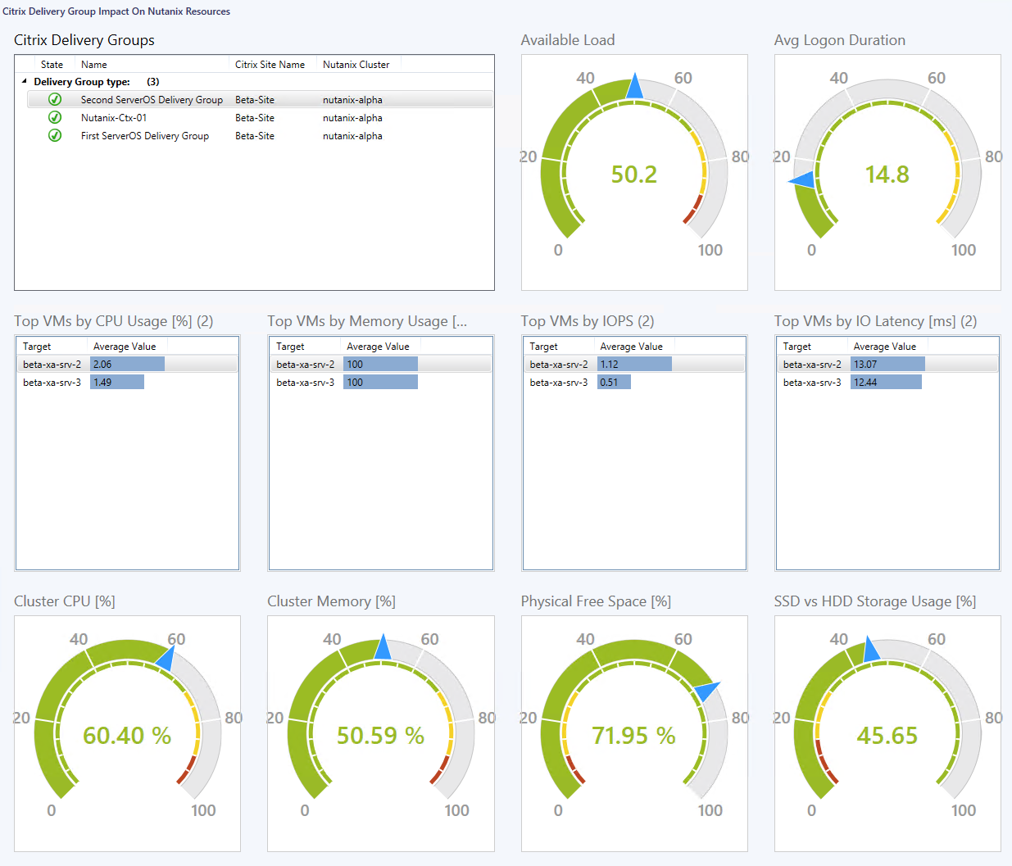This screenshot has width=1012, height=866.
Task: Click Beta-Site cell for Nutanix-Ctx-01
Action: (255, 118)
